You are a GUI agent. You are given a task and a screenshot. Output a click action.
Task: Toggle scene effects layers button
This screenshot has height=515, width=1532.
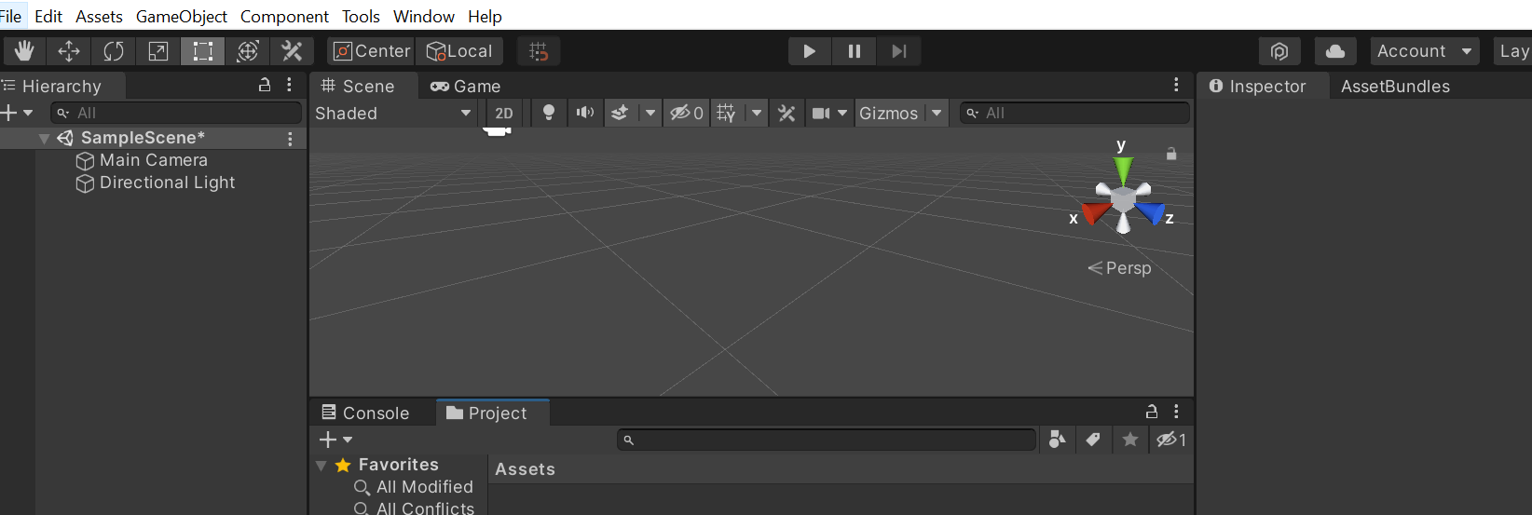pos(621,113)
